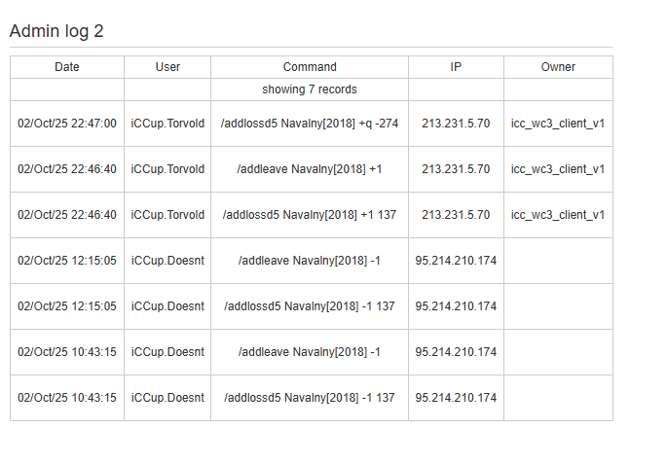Select the /addlossd5 -1 137 command at 10:43:15
This screenshot has height=464, width=667.
click(x=310, y=398)
